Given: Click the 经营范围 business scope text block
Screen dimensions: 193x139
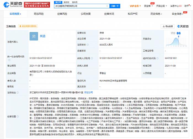Looking at the screenshot, I should [x=109, y=116].
